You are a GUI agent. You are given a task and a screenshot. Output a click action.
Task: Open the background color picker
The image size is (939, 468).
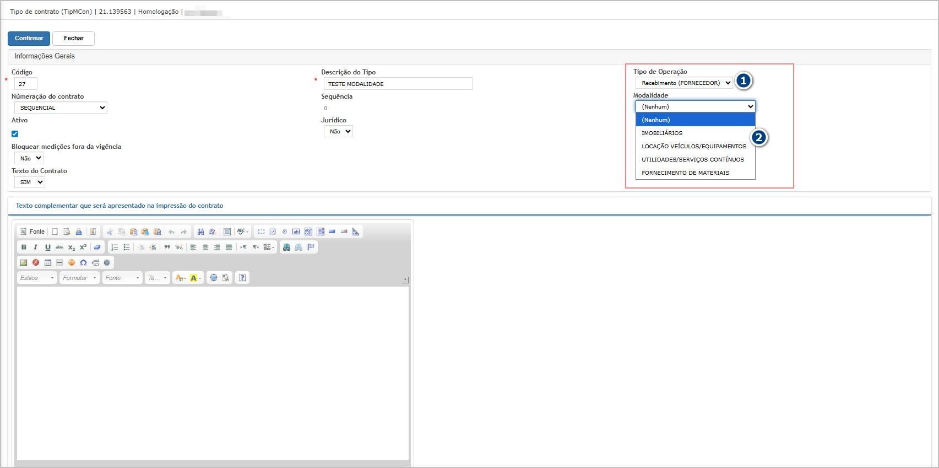(x=196, y=278)
